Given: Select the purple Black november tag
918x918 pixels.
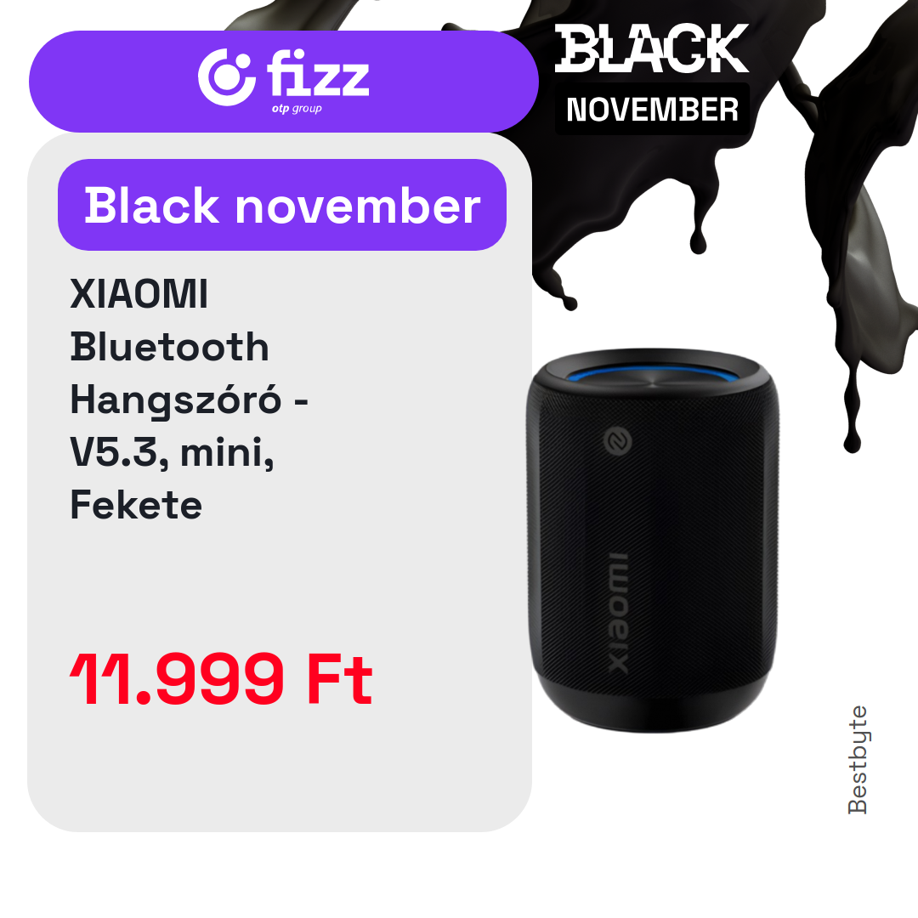Looking at the screenshot, I should 282,205.
